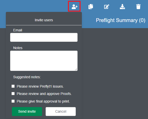Select the Please review Preflyt1 issues label text
This screenshot has width=148, height=119.
(40, 86)
